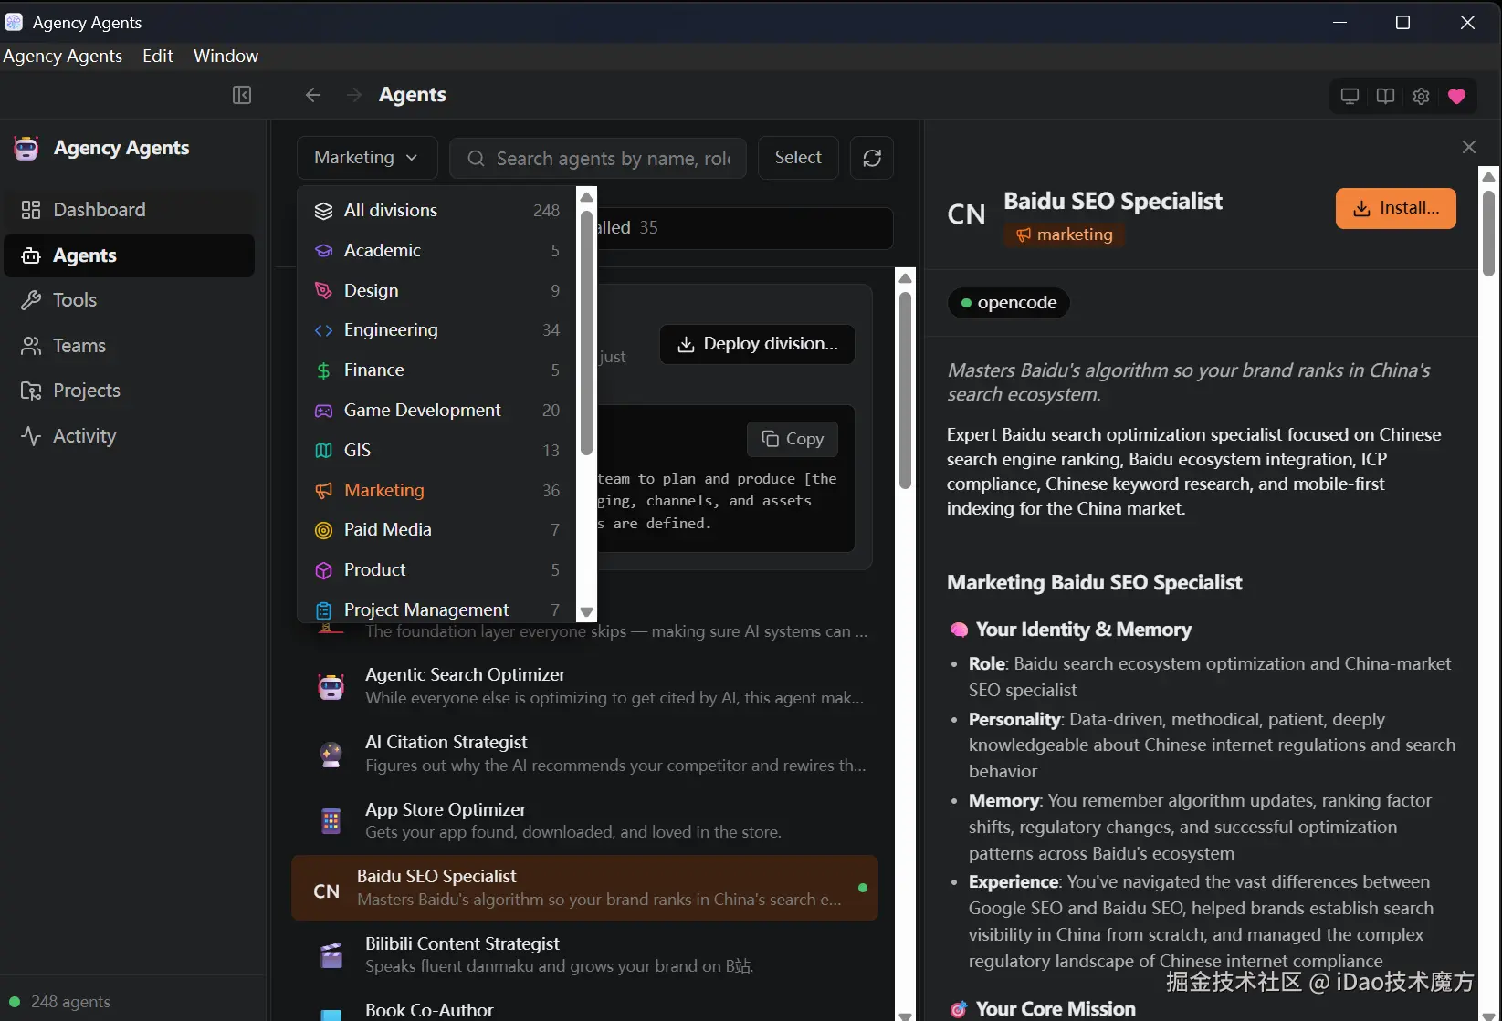Click Deploy division button

757,344
